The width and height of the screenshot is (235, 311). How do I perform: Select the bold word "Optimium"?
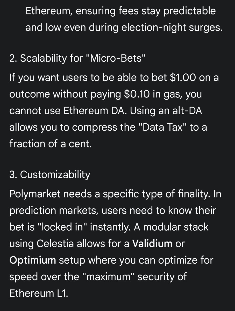coord(33,260)
